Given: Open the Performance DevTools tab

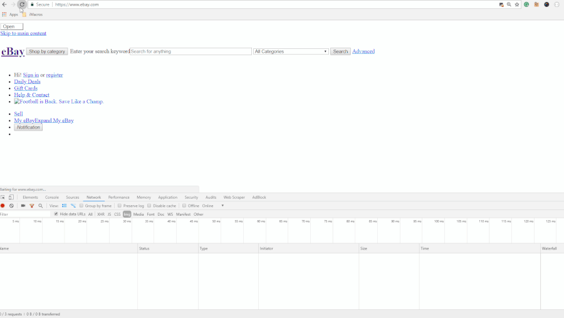Looking at the screenshot, I should (x=118, y=198).
